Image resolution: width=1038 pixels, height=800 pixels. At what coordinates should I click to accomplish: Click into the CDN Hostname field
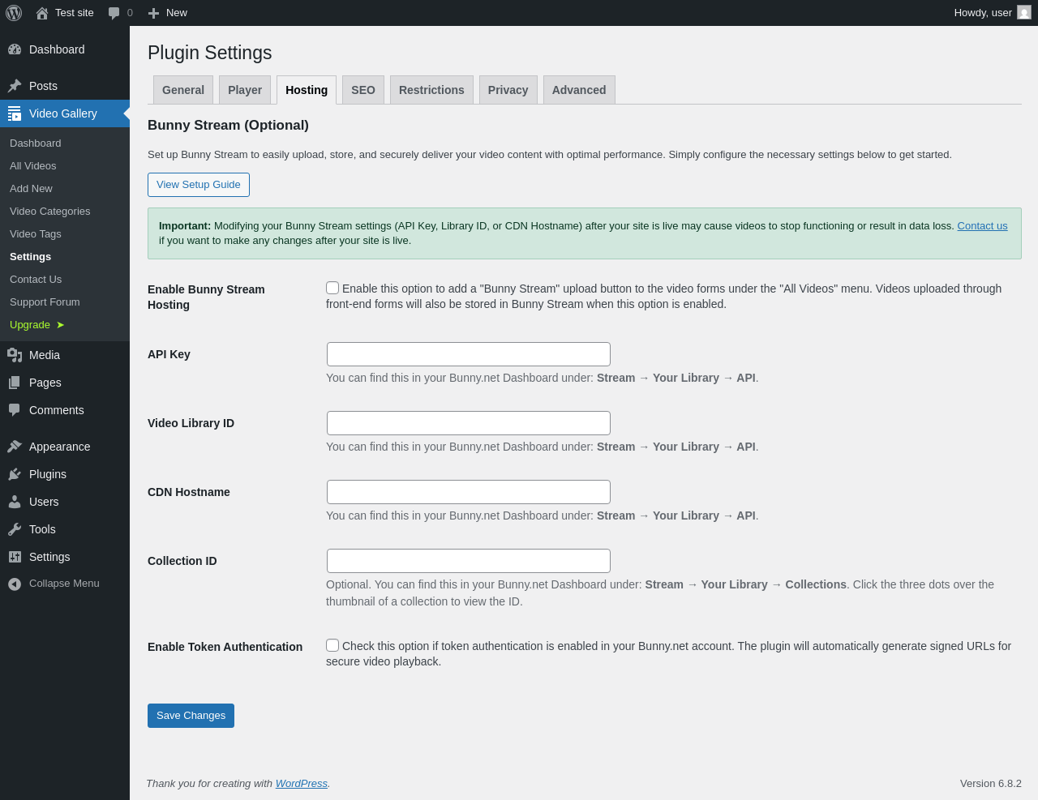[x=469, y=492]
